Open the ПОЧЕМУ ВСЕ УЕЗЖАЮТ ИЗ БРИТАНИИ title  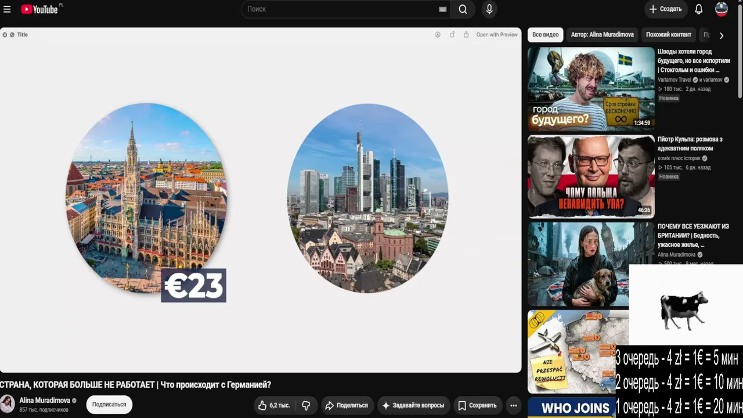point(693,236)
